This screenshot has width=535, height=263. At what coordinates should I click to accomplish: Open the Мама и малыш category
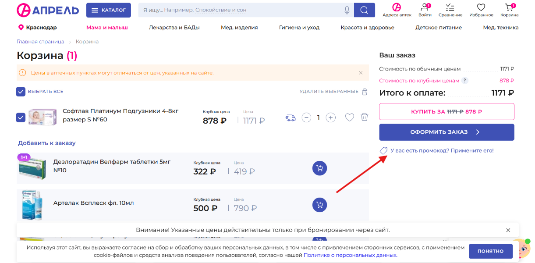pos(107,27)
